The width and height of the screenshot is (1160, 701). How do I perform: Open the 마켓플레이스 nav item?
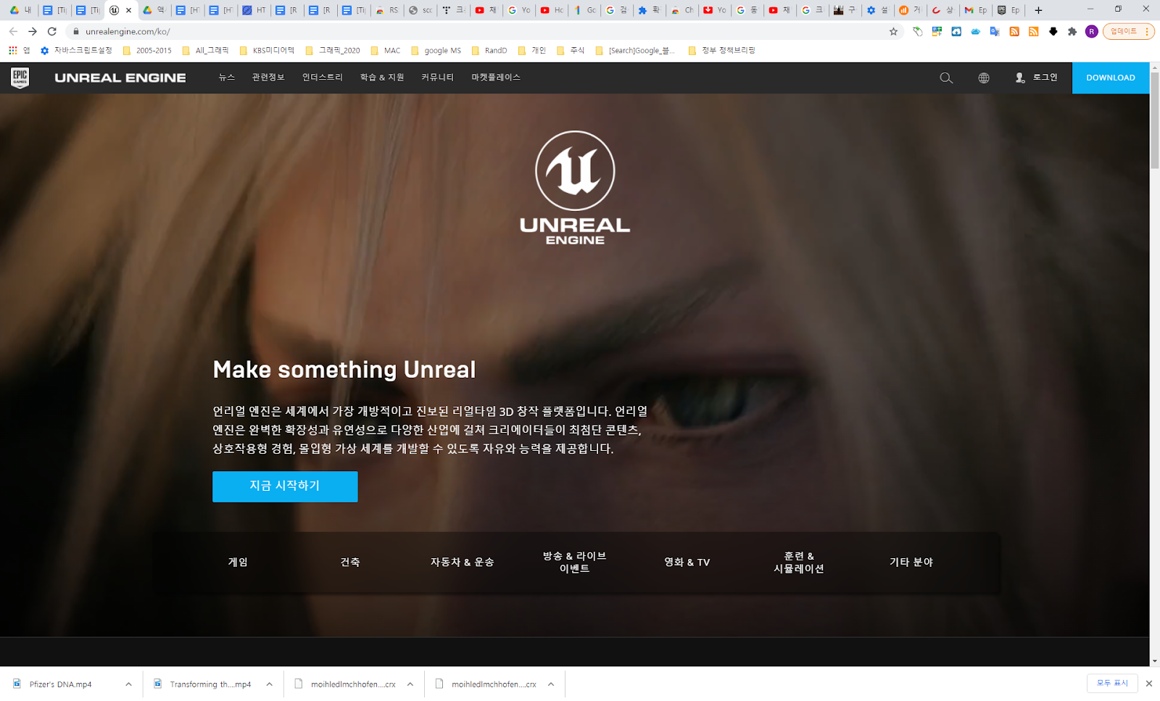496,78
